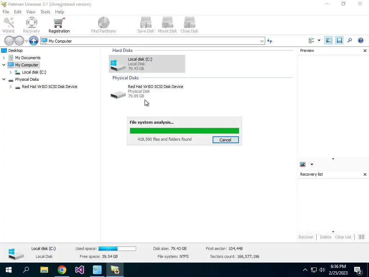Open view mode dropdown arrow
The width and height of the screenshot is (369, 277).
pos(319,40)
